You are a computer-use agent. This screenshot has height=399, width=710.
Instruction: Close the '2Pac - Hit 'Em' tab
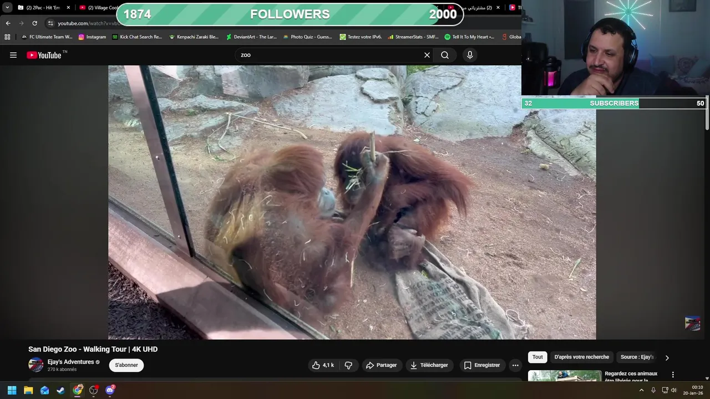[68, 7]
